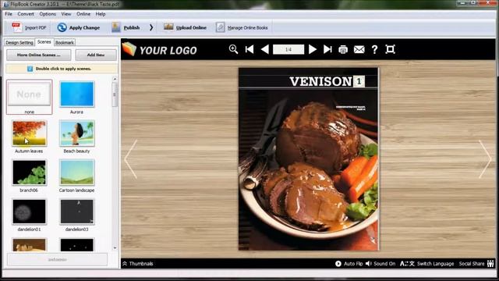Open the Convert menu
The height and width of the screenshot is (281, 499).
click(26, 14)
